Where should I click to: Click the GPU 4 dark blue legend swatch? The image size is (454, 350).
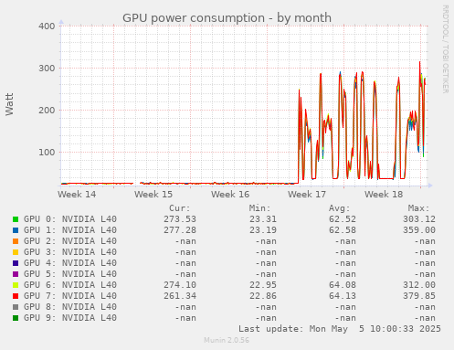click(16, 263)
